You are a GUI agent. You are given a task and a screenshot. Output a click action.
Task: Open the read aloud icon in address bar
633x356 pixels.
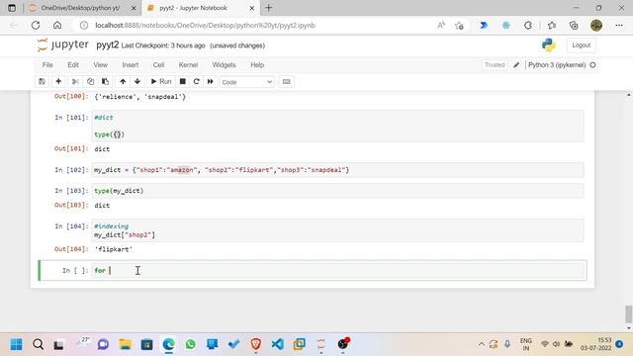pos(441,25)
